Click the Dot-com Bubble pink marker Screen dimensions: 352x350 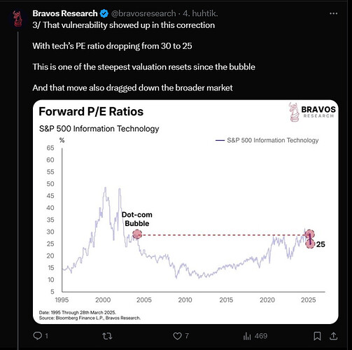click(137, 234)
